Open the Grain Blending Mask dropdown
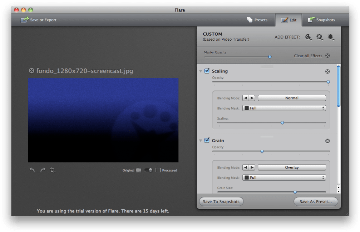The width and height of the screenshot is (360, 232). click(284, 177)
